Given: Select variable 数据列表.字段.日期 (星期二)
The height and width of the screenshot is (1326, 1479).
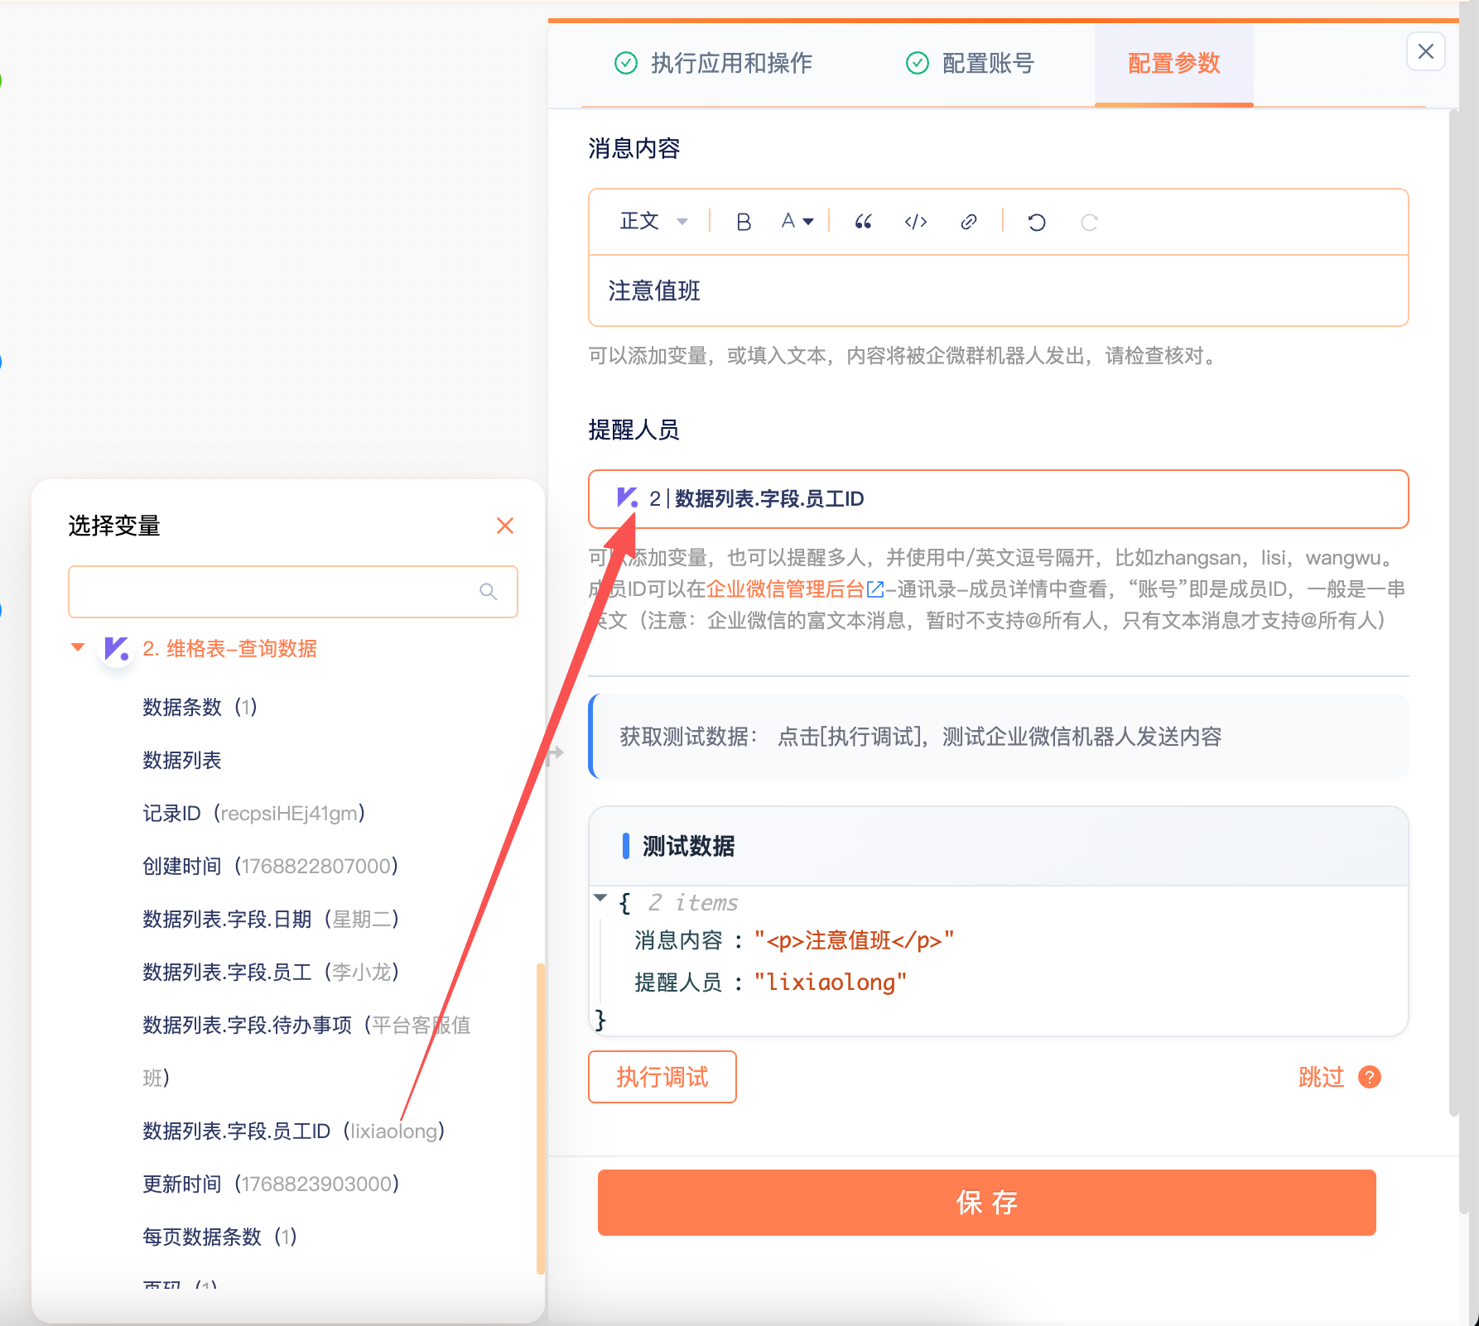Looking at the screenshot, I should point(272,919).
